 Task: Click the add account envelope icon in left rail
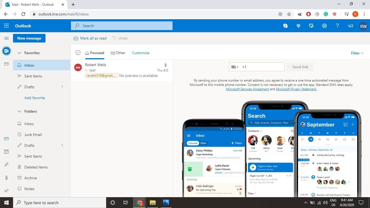tap(7, 64)
